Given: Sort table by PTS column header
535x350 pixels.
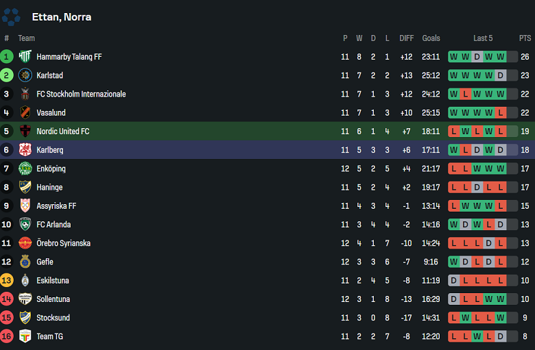Looking at the screenshot, I should (x=525, y=38).
